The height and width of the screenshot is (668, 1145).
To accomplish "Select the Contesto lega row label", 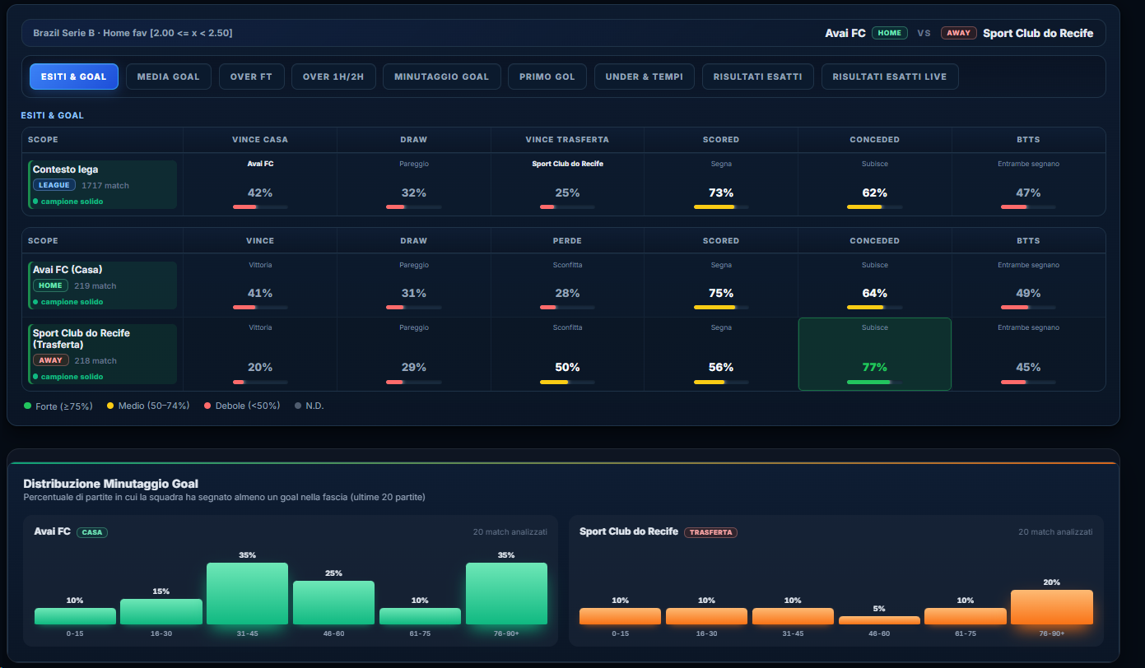I will click(x=65, y=169).
